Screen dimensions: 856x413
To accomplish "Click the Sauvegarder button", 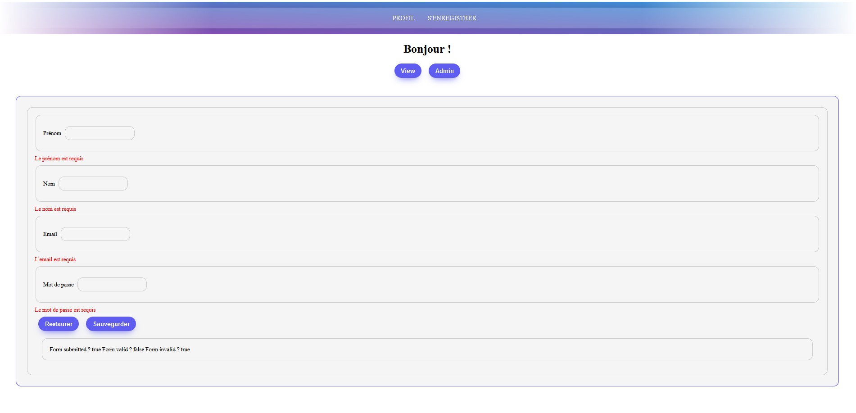I will click(110, 323).
